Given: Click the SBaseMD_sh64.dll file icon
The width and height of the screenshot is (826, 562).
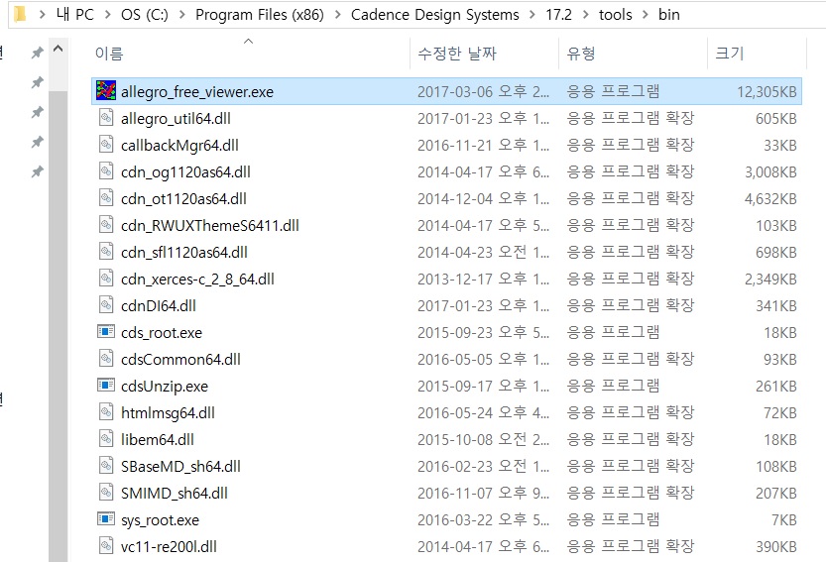Looking at the screenshot, I should (106, 466).
